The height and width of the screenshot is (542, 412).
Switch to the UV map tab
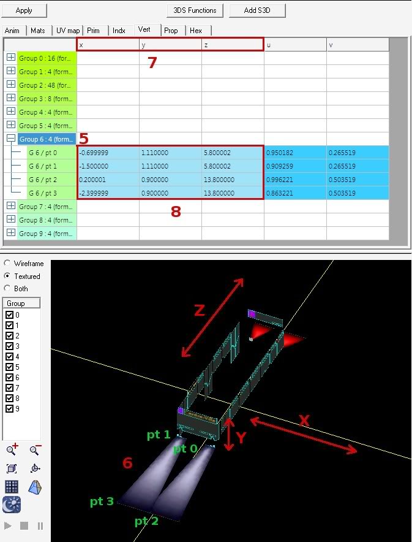68,30
